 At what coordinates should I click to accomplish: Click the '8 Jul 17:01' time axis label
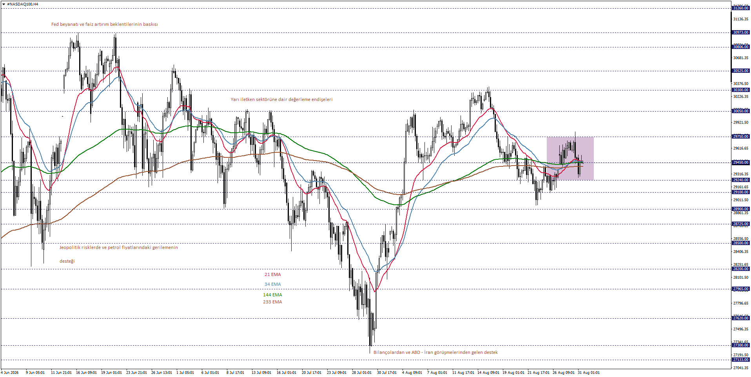click(x=235, y=373)
